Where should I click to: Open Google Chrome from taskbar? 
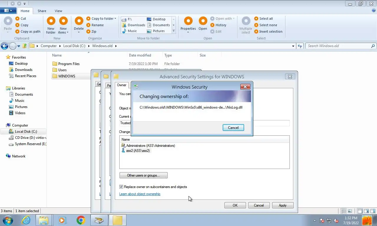pyautogui.click(x=81, y=220)
